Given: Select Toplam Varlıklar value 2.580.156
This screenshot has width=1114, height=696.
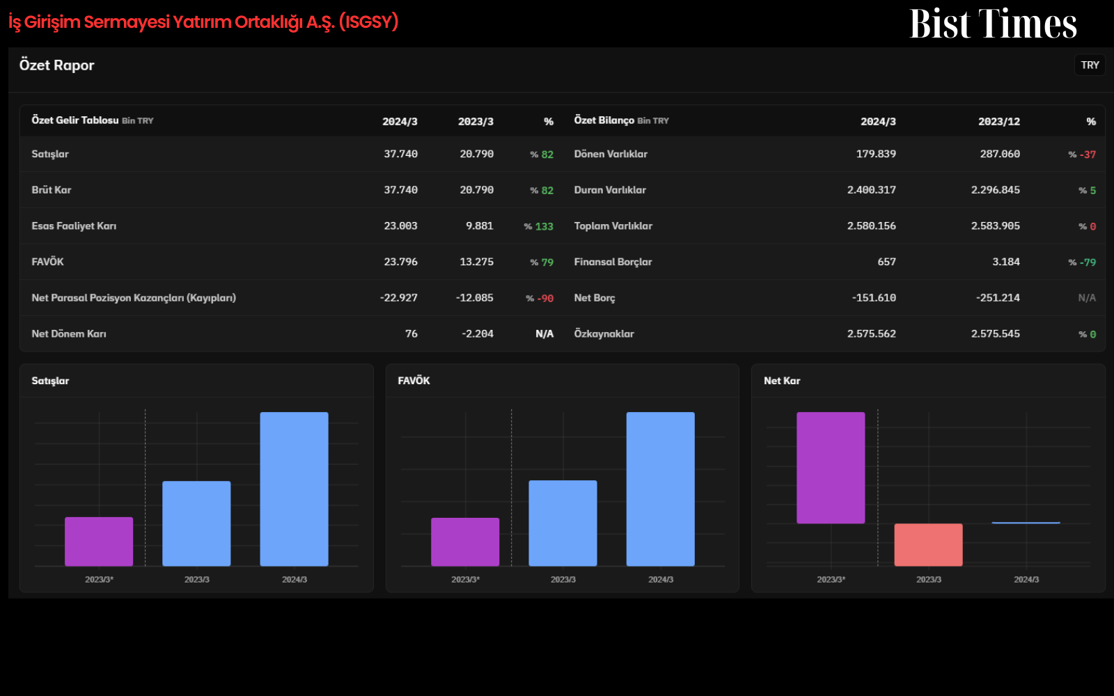Looking at the screenshot, I should click(x=872, y=226).
